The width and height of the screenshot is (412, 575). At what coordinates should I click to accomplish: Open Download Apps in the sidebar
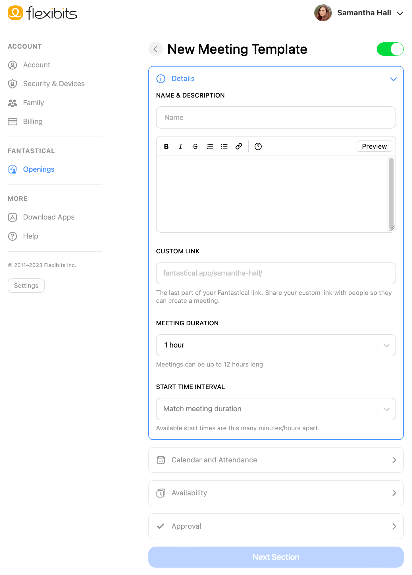pyautogui.click(x=49, y=217)
